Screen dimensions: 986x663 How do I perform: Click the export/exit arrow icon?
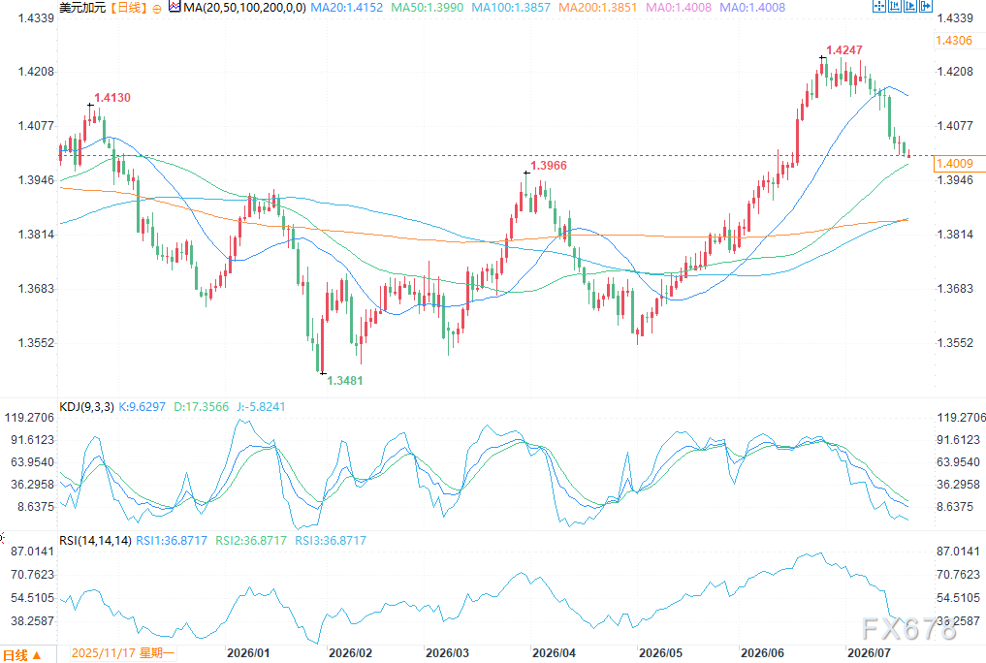coord(926,6)
